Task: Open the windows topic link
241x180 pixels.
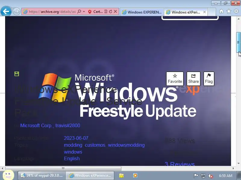Action: point(73,152)
